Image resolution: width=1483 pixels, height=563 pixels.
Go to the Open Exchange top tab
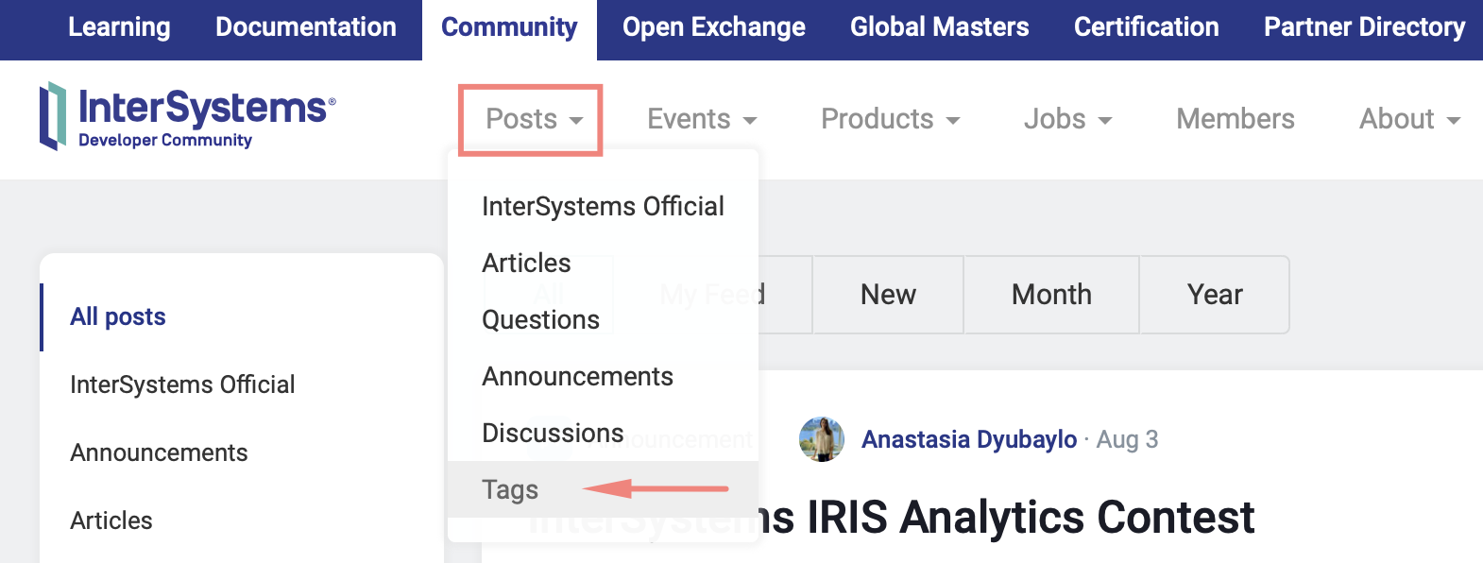coord(713,27)
